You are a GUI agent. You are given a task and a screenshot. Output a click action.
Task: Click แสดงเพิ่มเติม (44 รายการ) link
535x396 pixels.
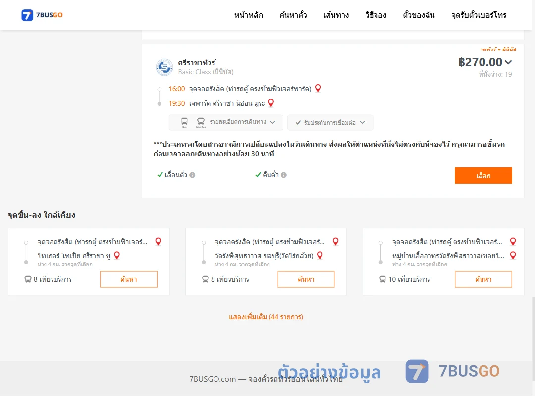(x=266, y=317)
